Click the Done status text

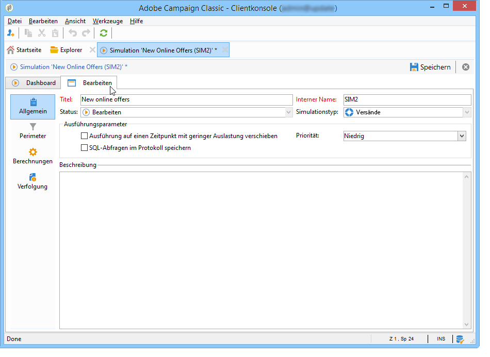[14, 339]
